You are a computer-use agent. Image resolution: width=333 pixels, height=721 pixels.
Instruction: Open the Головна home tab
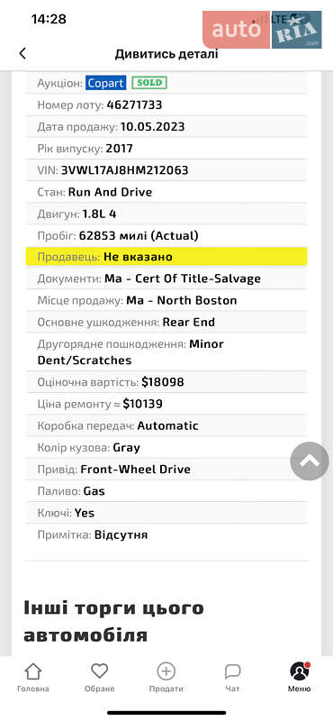pyautogui.click(x=32, y=678)
